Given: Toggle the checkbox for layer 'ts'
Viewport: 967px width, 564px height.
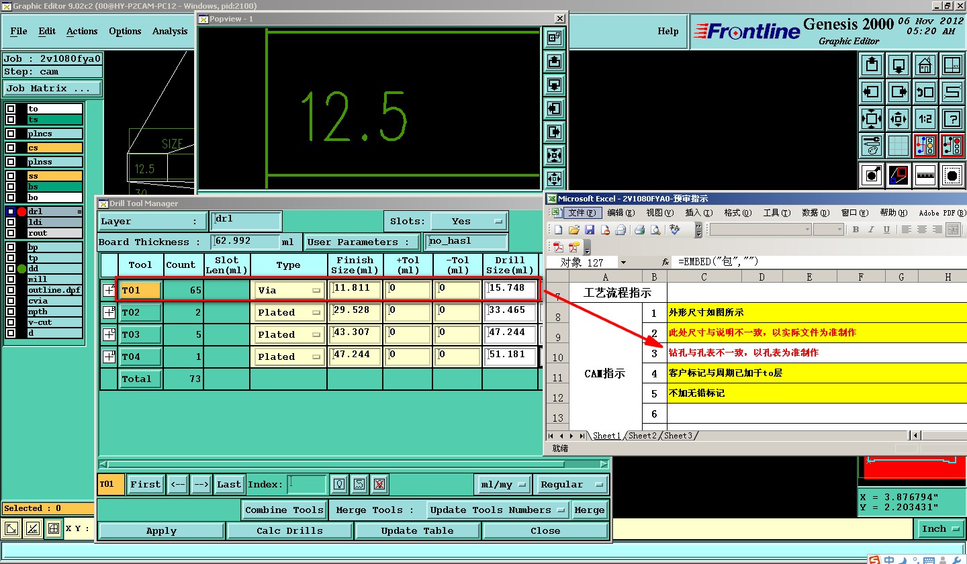Looking at the screenshot, I should click(11, 120).
